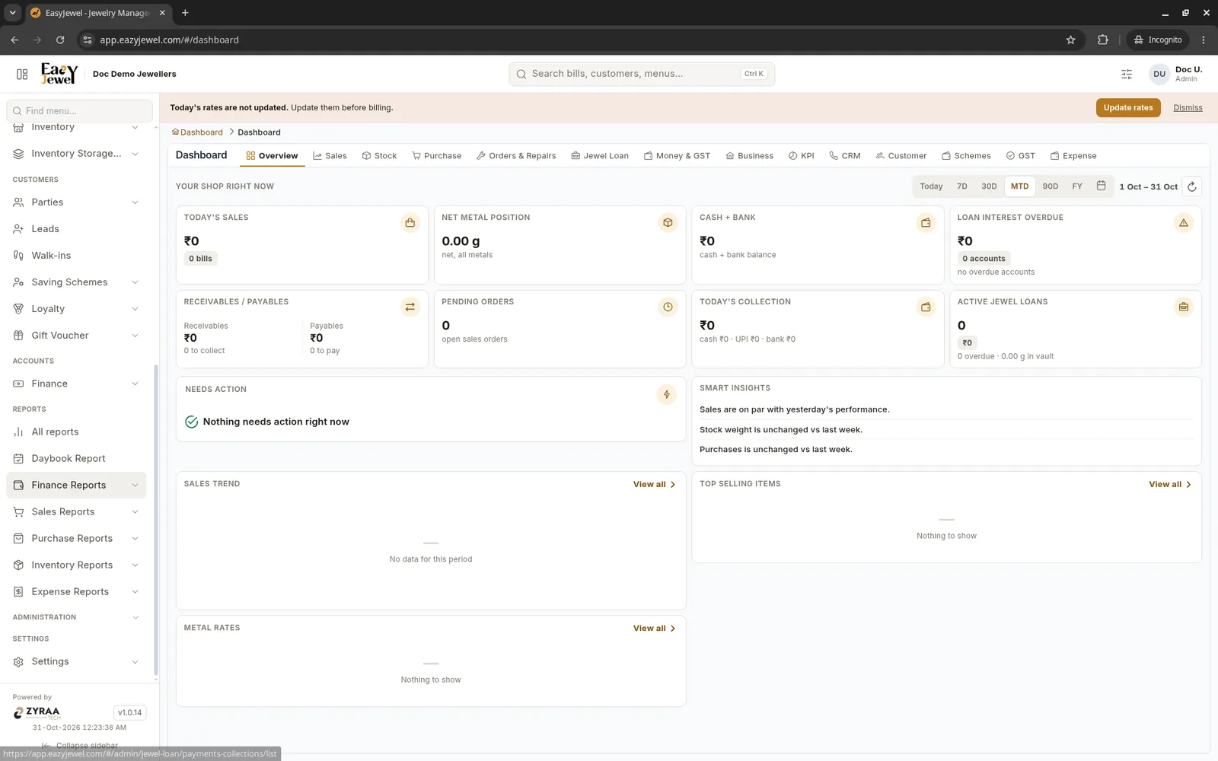Dismiss the rates warning banner
This screenshot has height=761, width=1218.
coord(1188,108)
